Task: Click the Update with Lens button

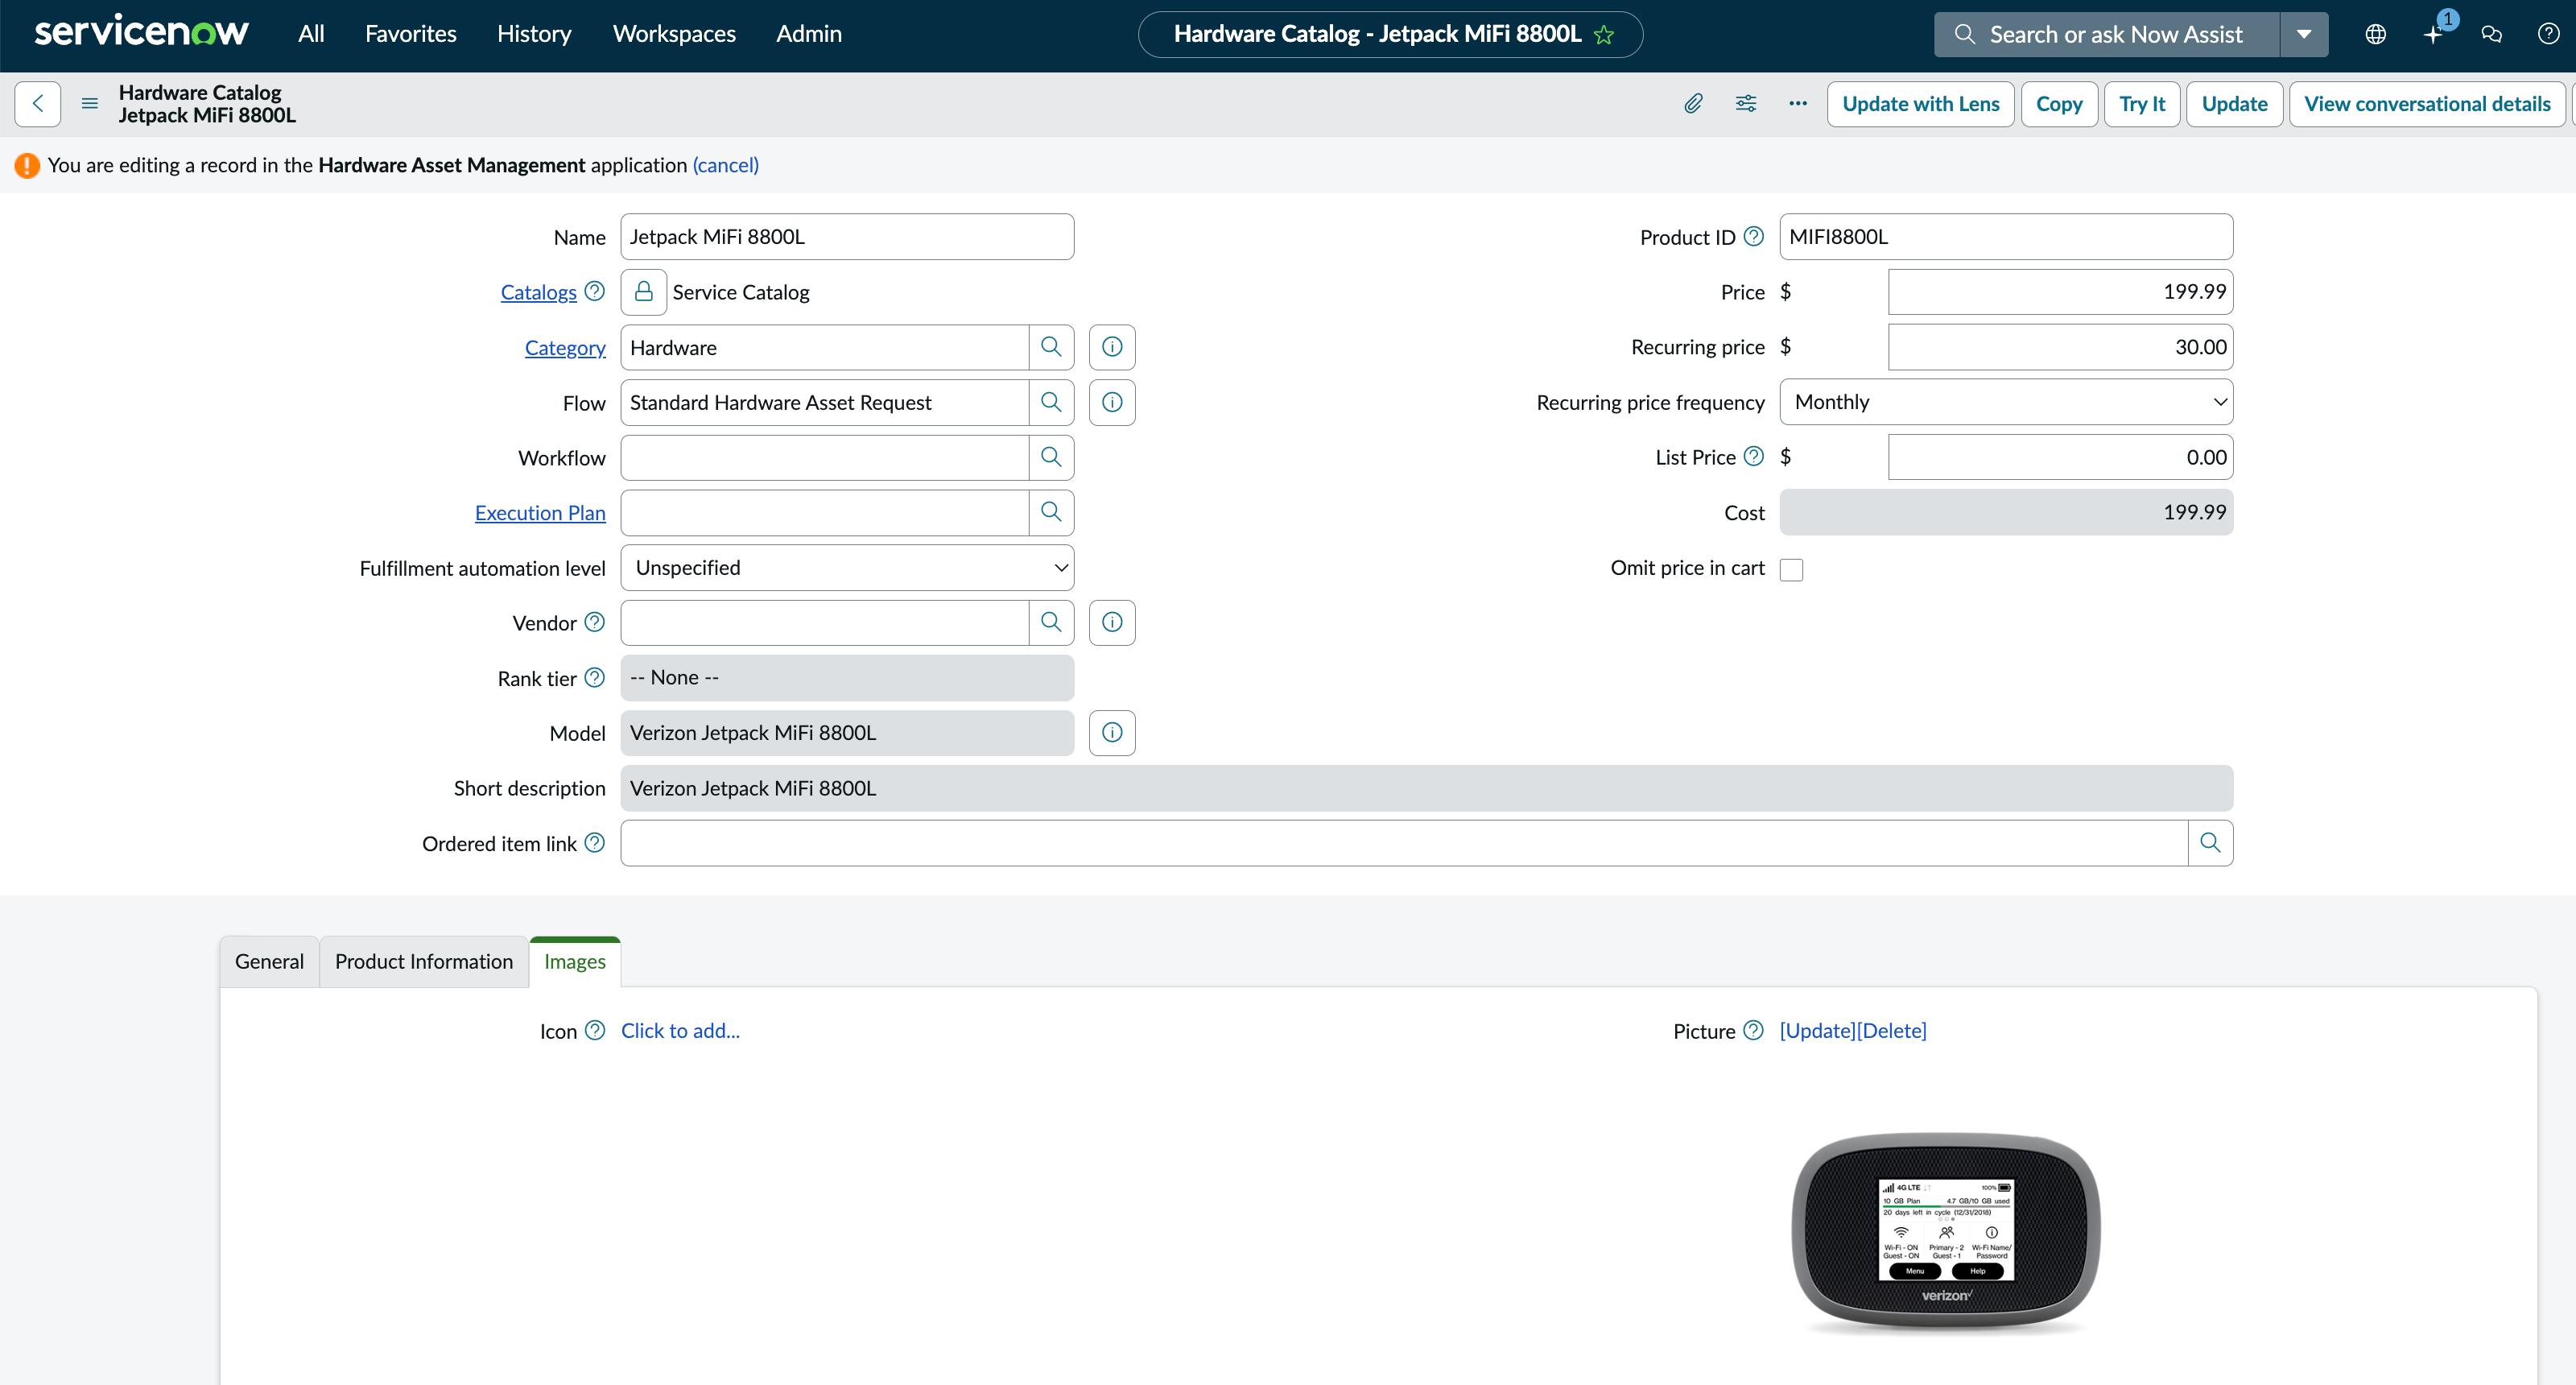Action: pyautogui.click(x=1921, y=104)
